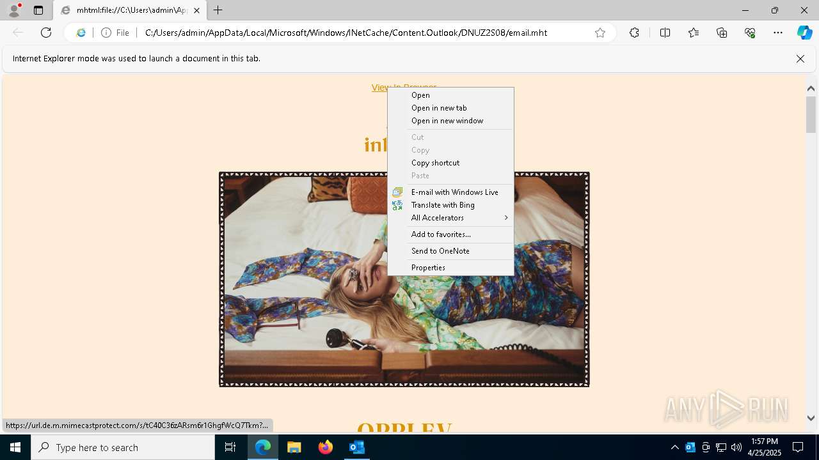Open Properties from context menu

coord(450,268)
